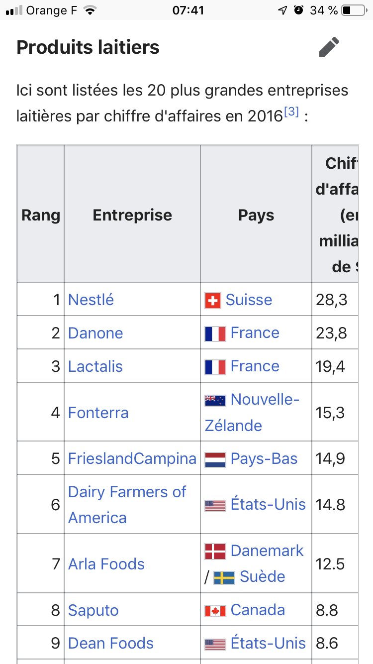
Task: Tap the Swiss flag icon
Action: coord(212,300)
